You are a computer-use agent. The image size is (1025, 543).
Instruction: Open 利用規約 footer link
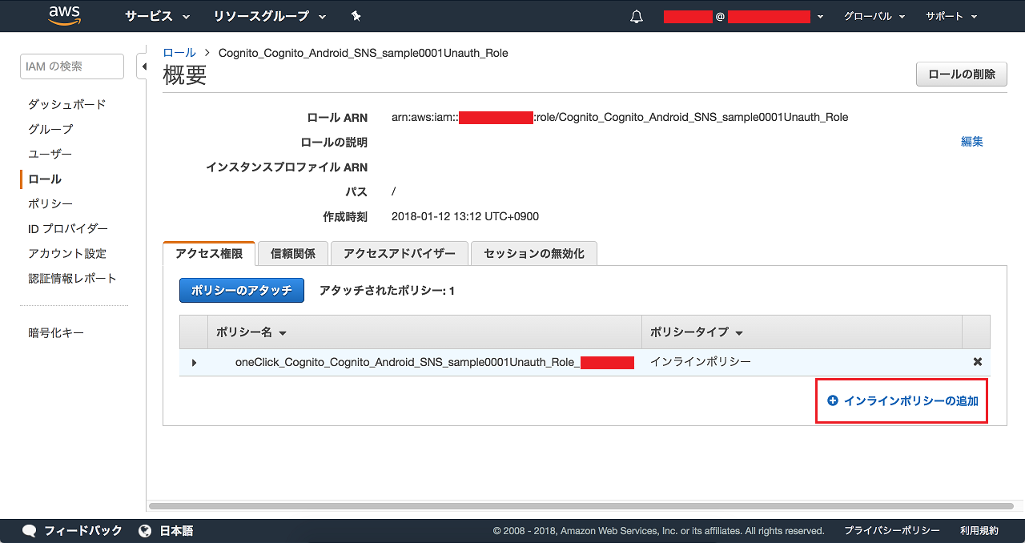coord(979,530)
